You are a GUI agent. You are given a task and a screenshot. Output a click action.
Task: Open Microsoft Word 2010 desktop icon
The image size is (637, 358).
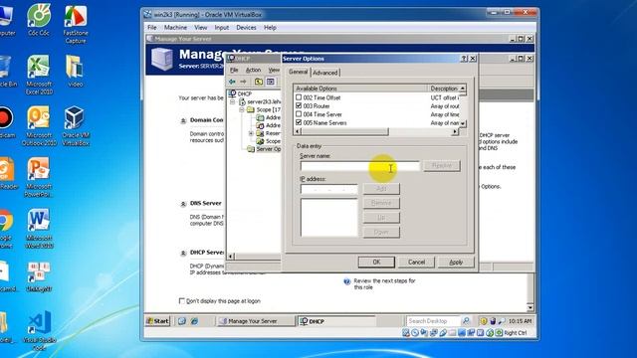point(39,229)
